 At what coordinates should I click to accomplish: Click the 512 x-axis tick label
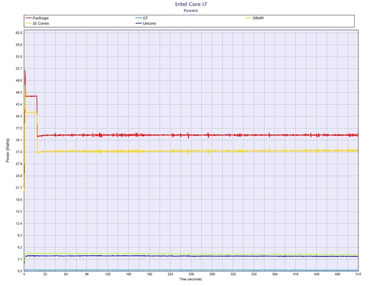coord(359,274)
